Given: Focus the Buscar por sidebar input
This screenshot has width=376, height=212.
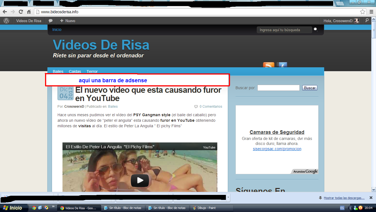Looking at the screenshot, I should pos(278,88).
